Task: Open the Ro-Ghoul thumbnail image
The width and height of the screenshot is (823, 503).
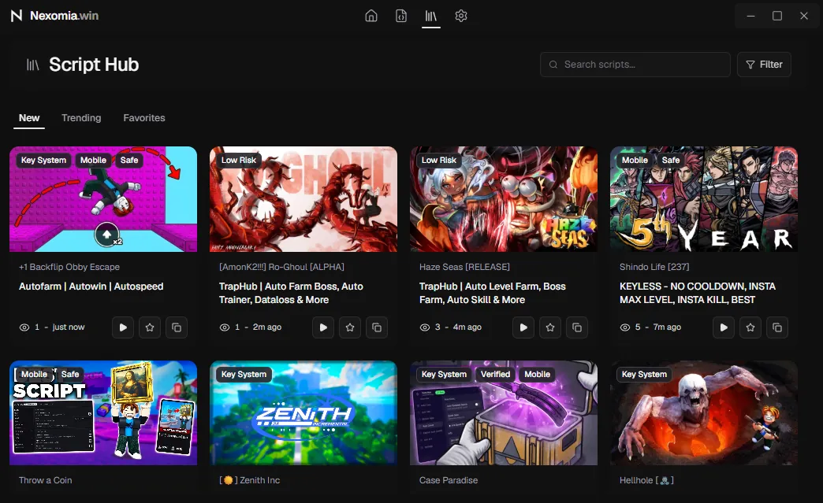Action: [x=304, y=199]
